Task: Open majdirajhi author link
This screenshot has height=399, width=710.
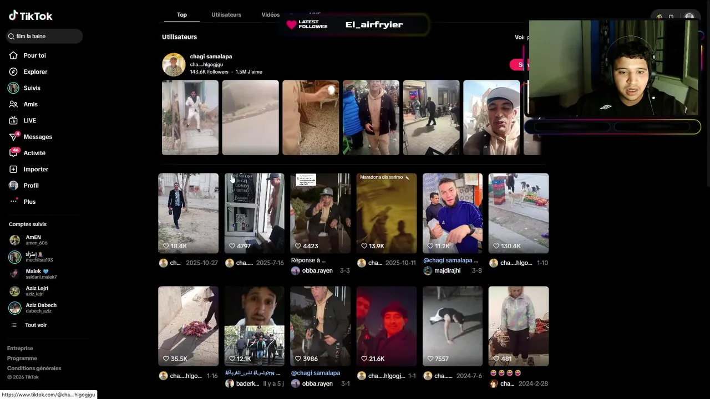Action: (x=447, y=271)
